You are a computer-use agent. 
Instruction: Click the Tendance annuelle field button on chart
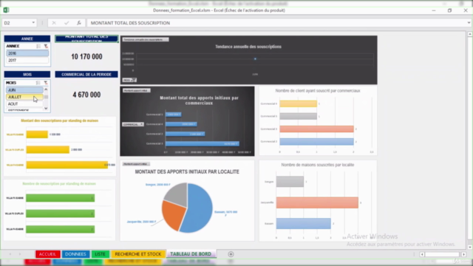tap(146, 39)
